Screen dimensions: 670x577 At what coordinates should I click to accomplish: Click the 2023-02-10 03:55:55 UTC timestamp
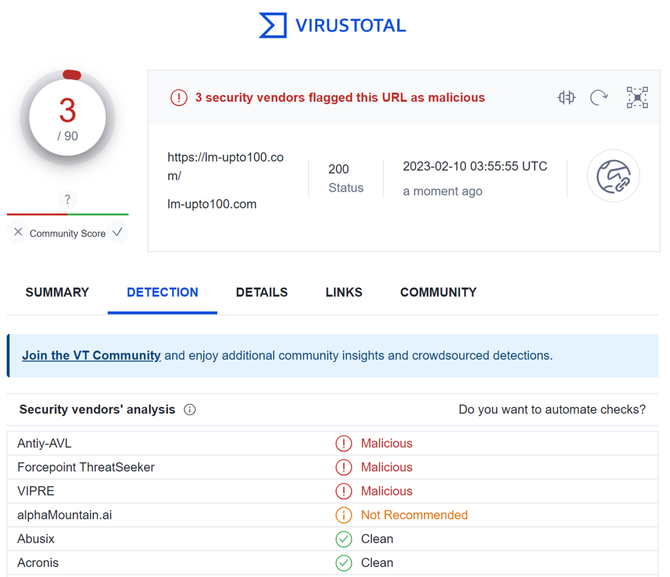[x=475, y=166]
